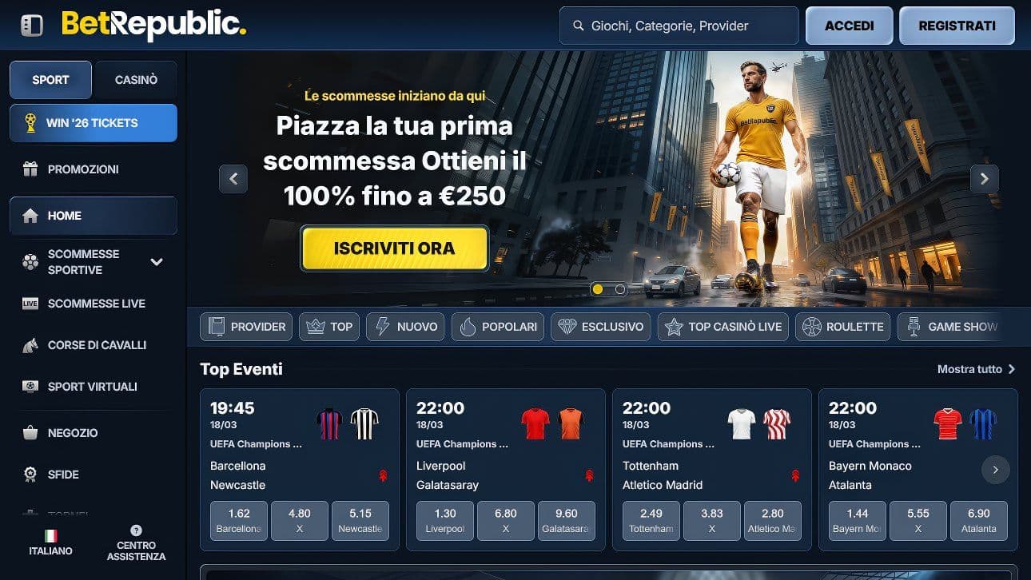Click the Italian flag language selector
Image resolution: width=1031 pixels, height=580 pixels.
click(x=51, y=536)
